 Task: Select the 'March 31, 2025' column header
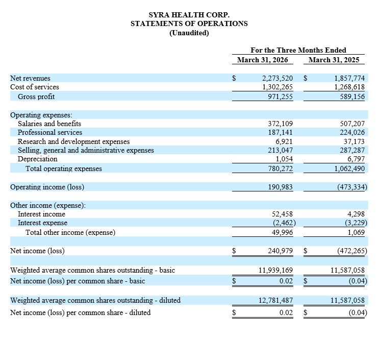click(334, 60)
